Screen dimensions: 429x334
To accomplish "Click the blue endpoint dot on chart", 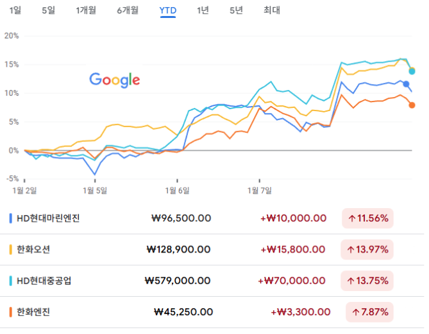I will point(406,83).
